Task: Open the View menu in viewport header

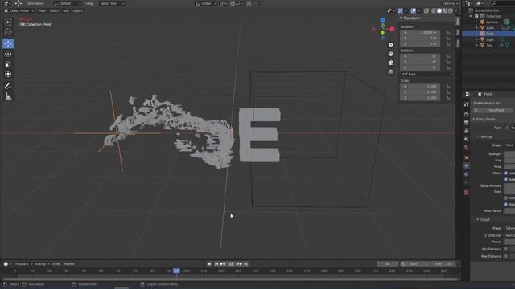Action: 42,10
